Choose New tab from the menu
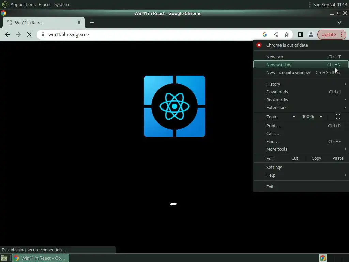Image resolution: width=349 pixels, height=262 pixels. (301, 57)
